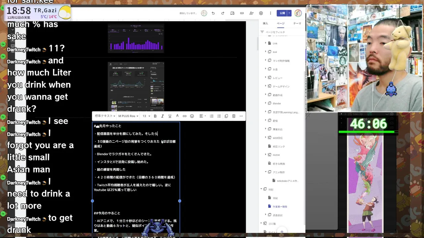
Task: Select the Blender page
Action: point(277,103)
